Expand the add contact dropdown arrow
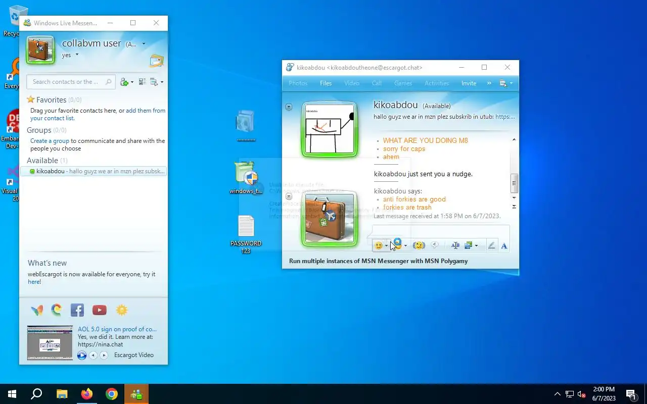 [132, 82]
